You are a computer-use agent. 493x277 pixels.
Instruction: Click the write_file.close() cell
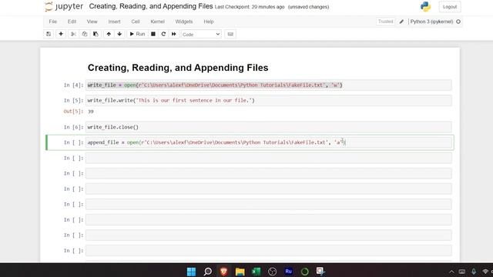269,127
